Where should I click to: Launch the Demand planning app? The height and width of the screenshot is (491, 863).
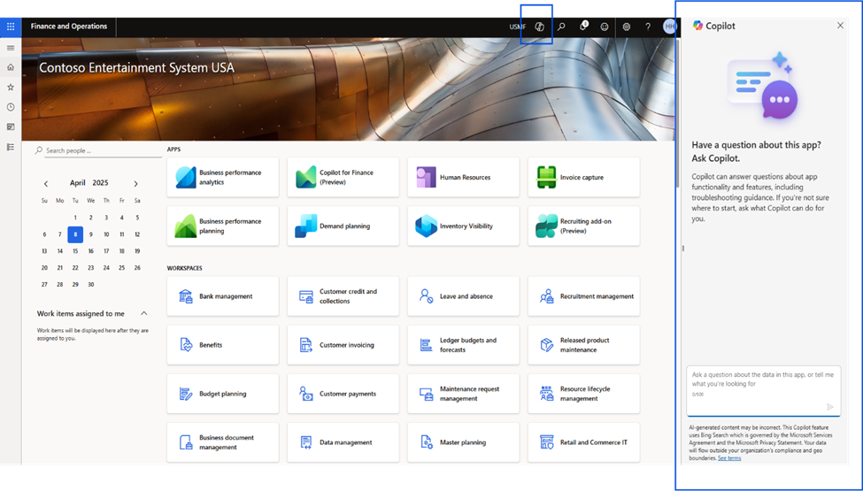343,226
